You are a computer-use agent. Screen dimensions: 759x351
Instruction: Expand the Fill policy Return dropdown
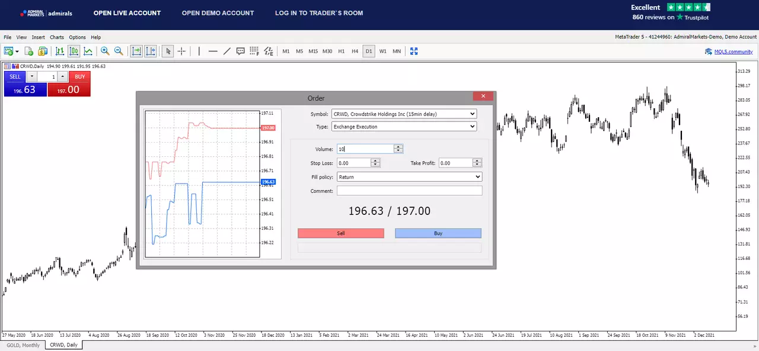click(409, 177)
